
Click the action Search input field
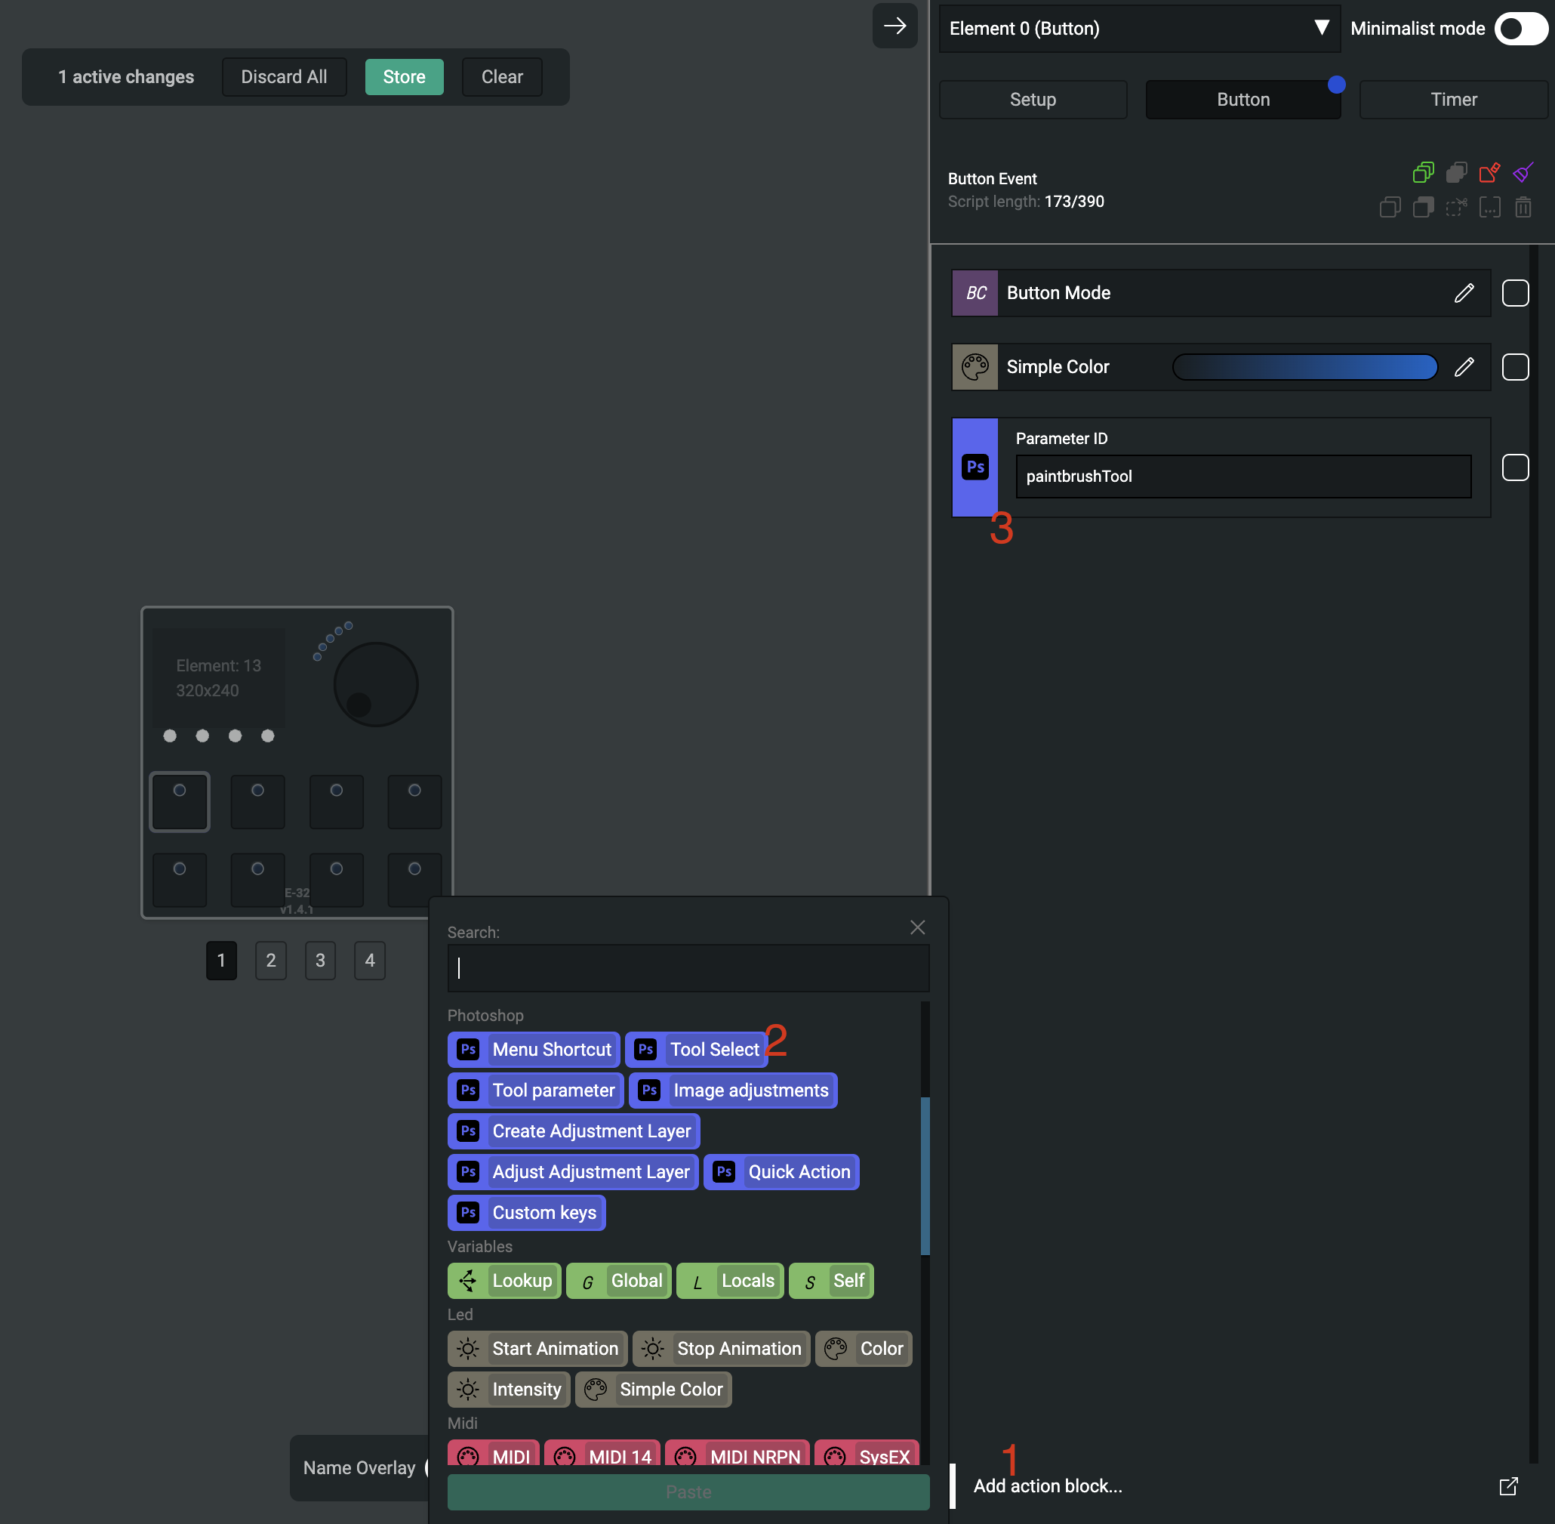688,967
